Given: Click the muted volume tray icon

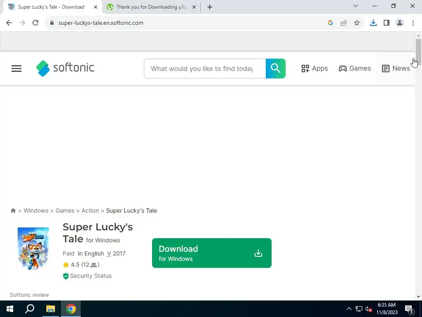Looking at the screenshot, I should [x=369, y=309].
